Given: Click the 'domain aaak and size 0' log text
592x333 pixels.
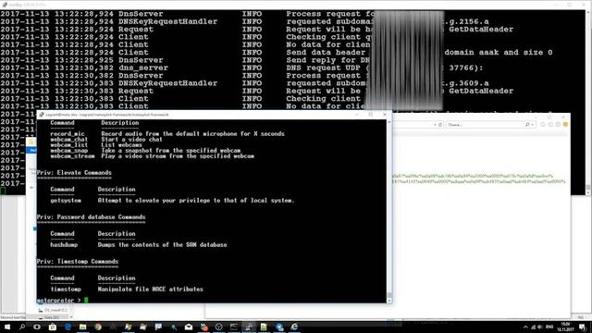Looking at the screenshot, I should (499, 53).
